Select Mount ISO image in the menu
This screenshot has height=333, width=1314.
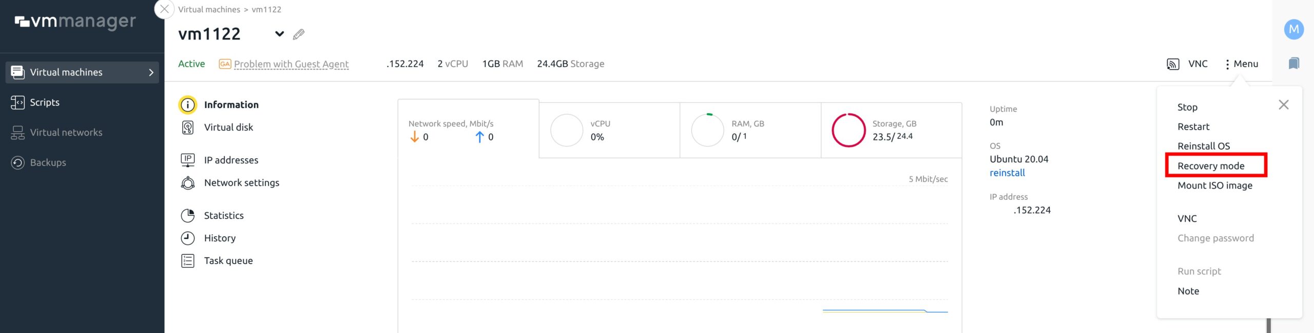pyautogui.click(x=1215, y=185)
